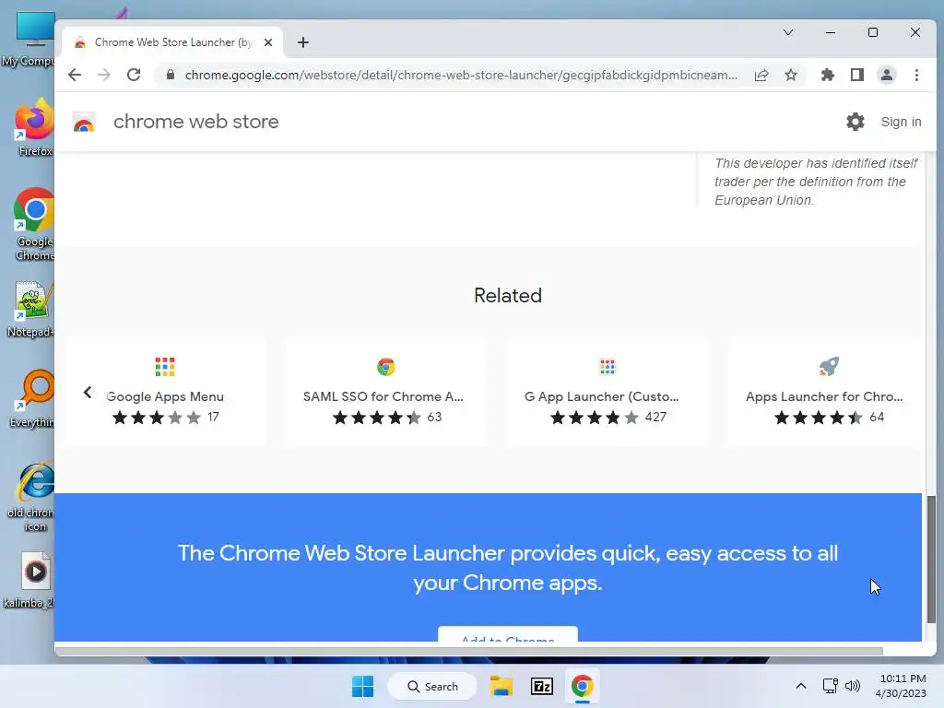Open Chrome's three-dot menu
Viewport: 944px width, 708px height.
(x=916, y=75)
